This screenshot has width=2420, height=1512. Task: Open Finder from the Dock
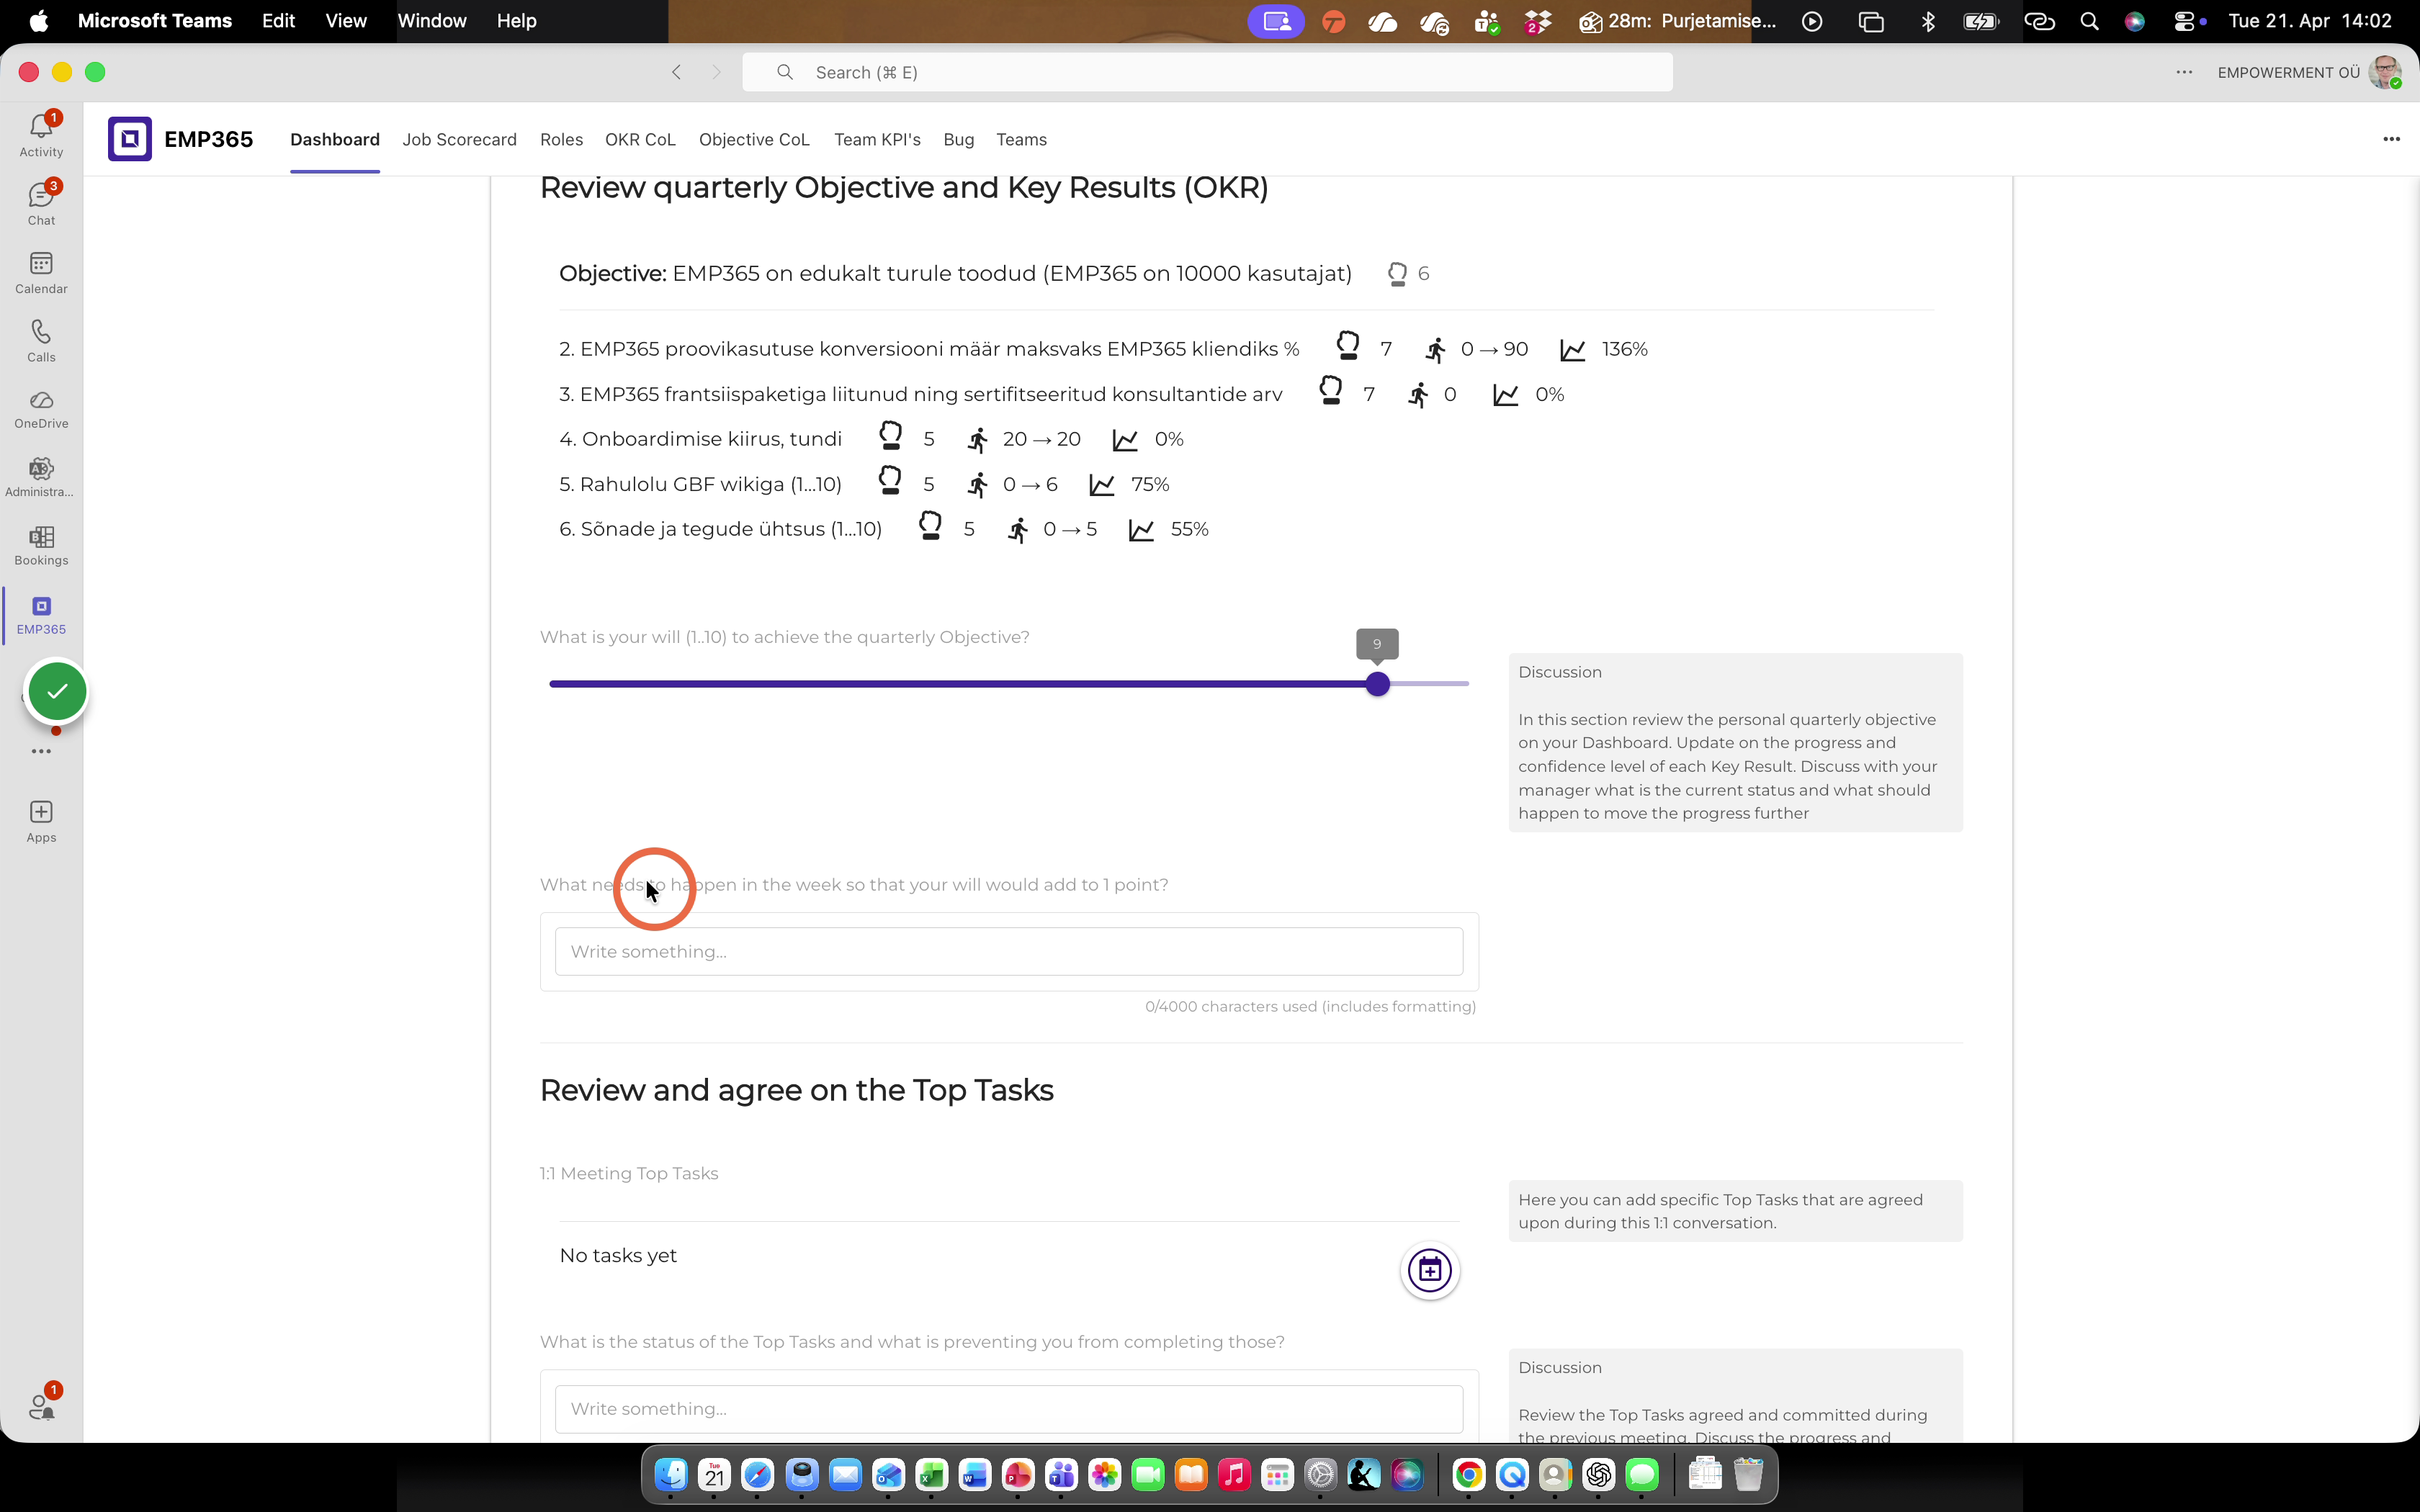(x=671, y=1475)
